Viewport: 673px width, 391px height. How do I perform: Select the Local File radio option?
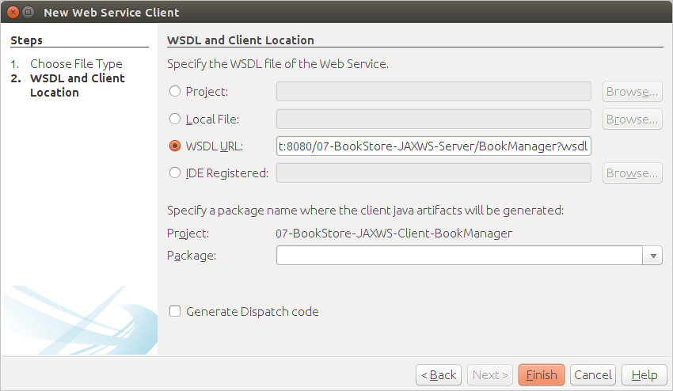pyautogui.click(x=175, y=119)
